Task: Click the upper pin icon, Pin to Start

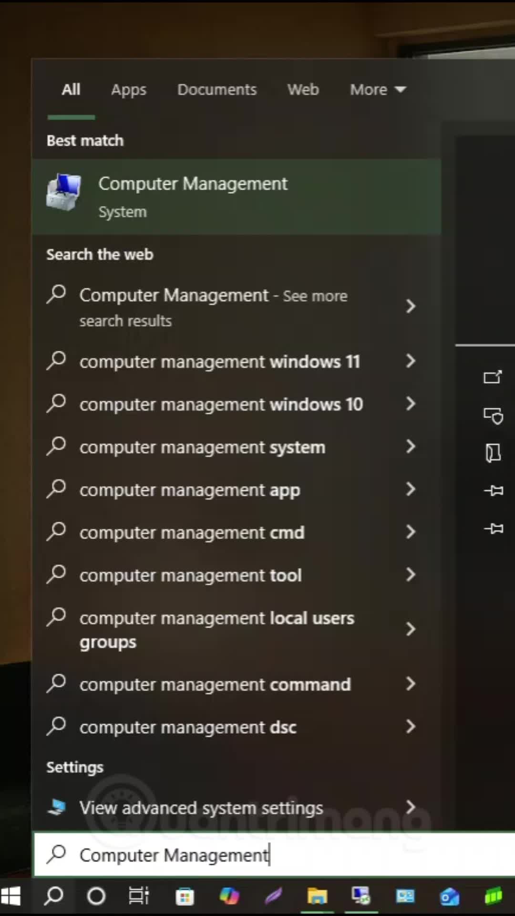Action: pyautogui.click(x=494, y=490)
